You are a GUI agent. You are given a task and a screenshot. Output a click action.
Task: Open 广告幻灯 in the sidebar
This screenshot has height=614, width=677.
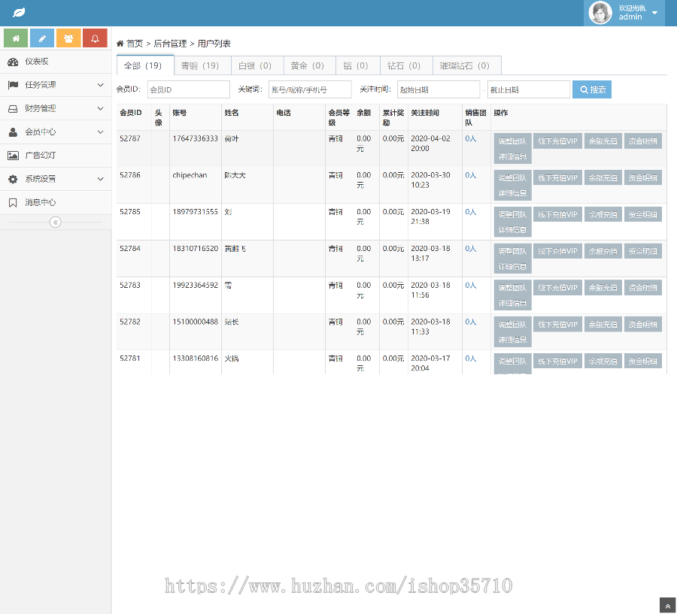[x=56, y=156]
